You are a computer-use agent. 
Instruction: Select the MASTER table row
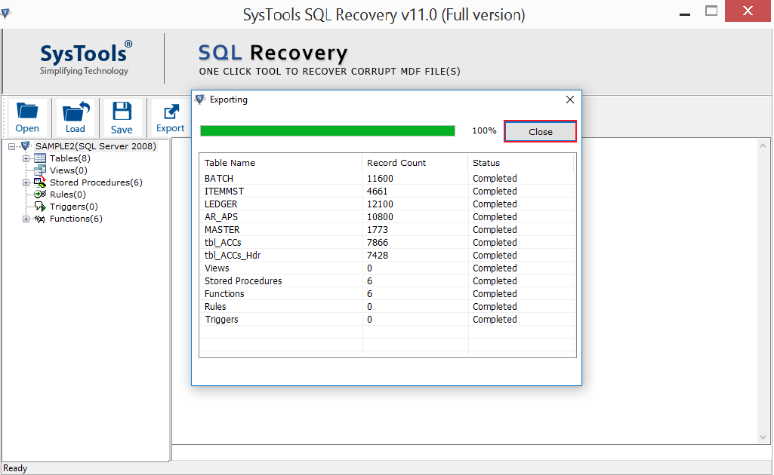click(387, 230)
